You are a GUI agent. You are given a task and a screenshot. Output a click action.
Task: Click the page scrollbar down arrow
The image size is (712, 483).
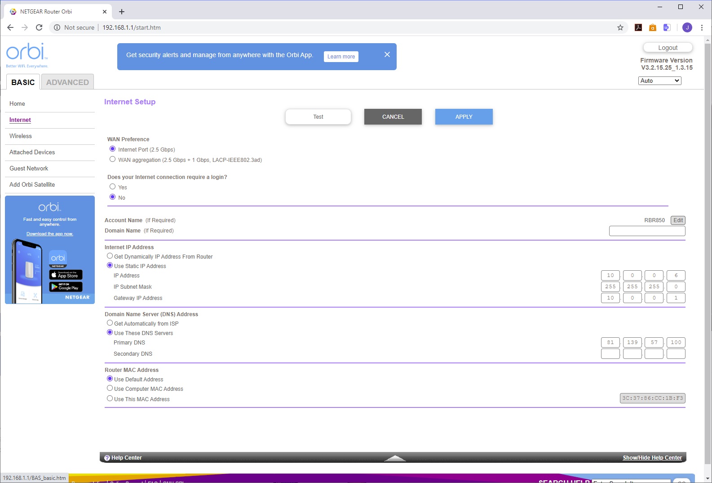pyautogui.click(x=708, y=479)
